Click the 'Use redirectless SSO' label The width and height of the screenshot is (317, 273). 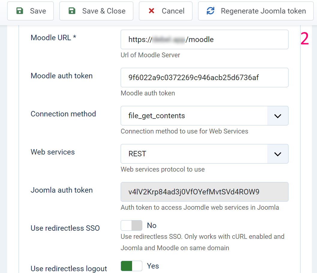[65, 228]
